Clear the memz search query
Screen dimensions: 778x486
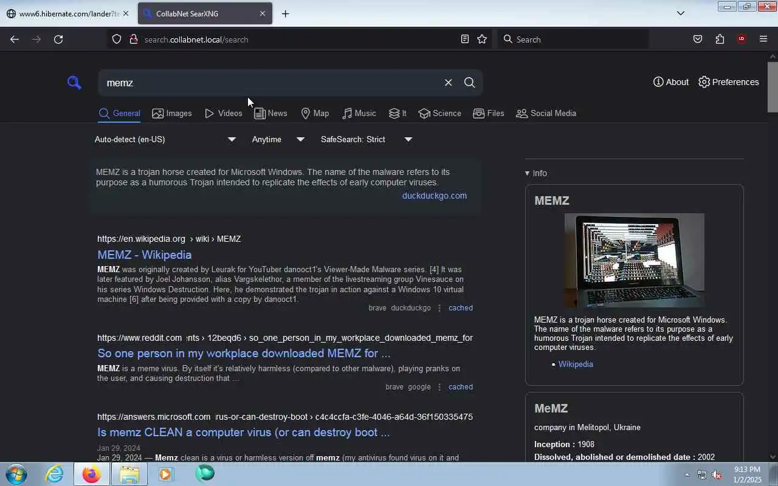tap(448, 83)
